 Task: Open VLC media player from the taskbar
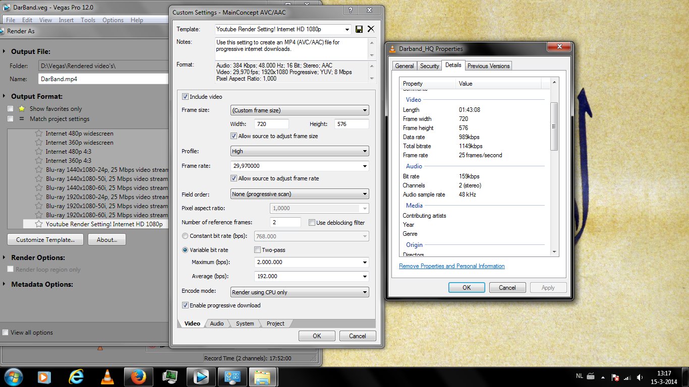(x=107, y=376)
